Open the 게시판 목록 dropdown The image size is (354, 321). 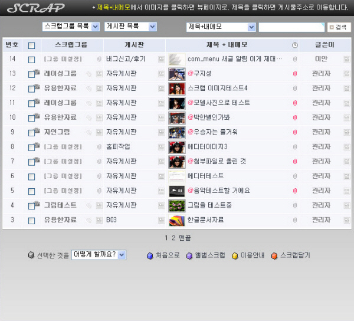130,27
